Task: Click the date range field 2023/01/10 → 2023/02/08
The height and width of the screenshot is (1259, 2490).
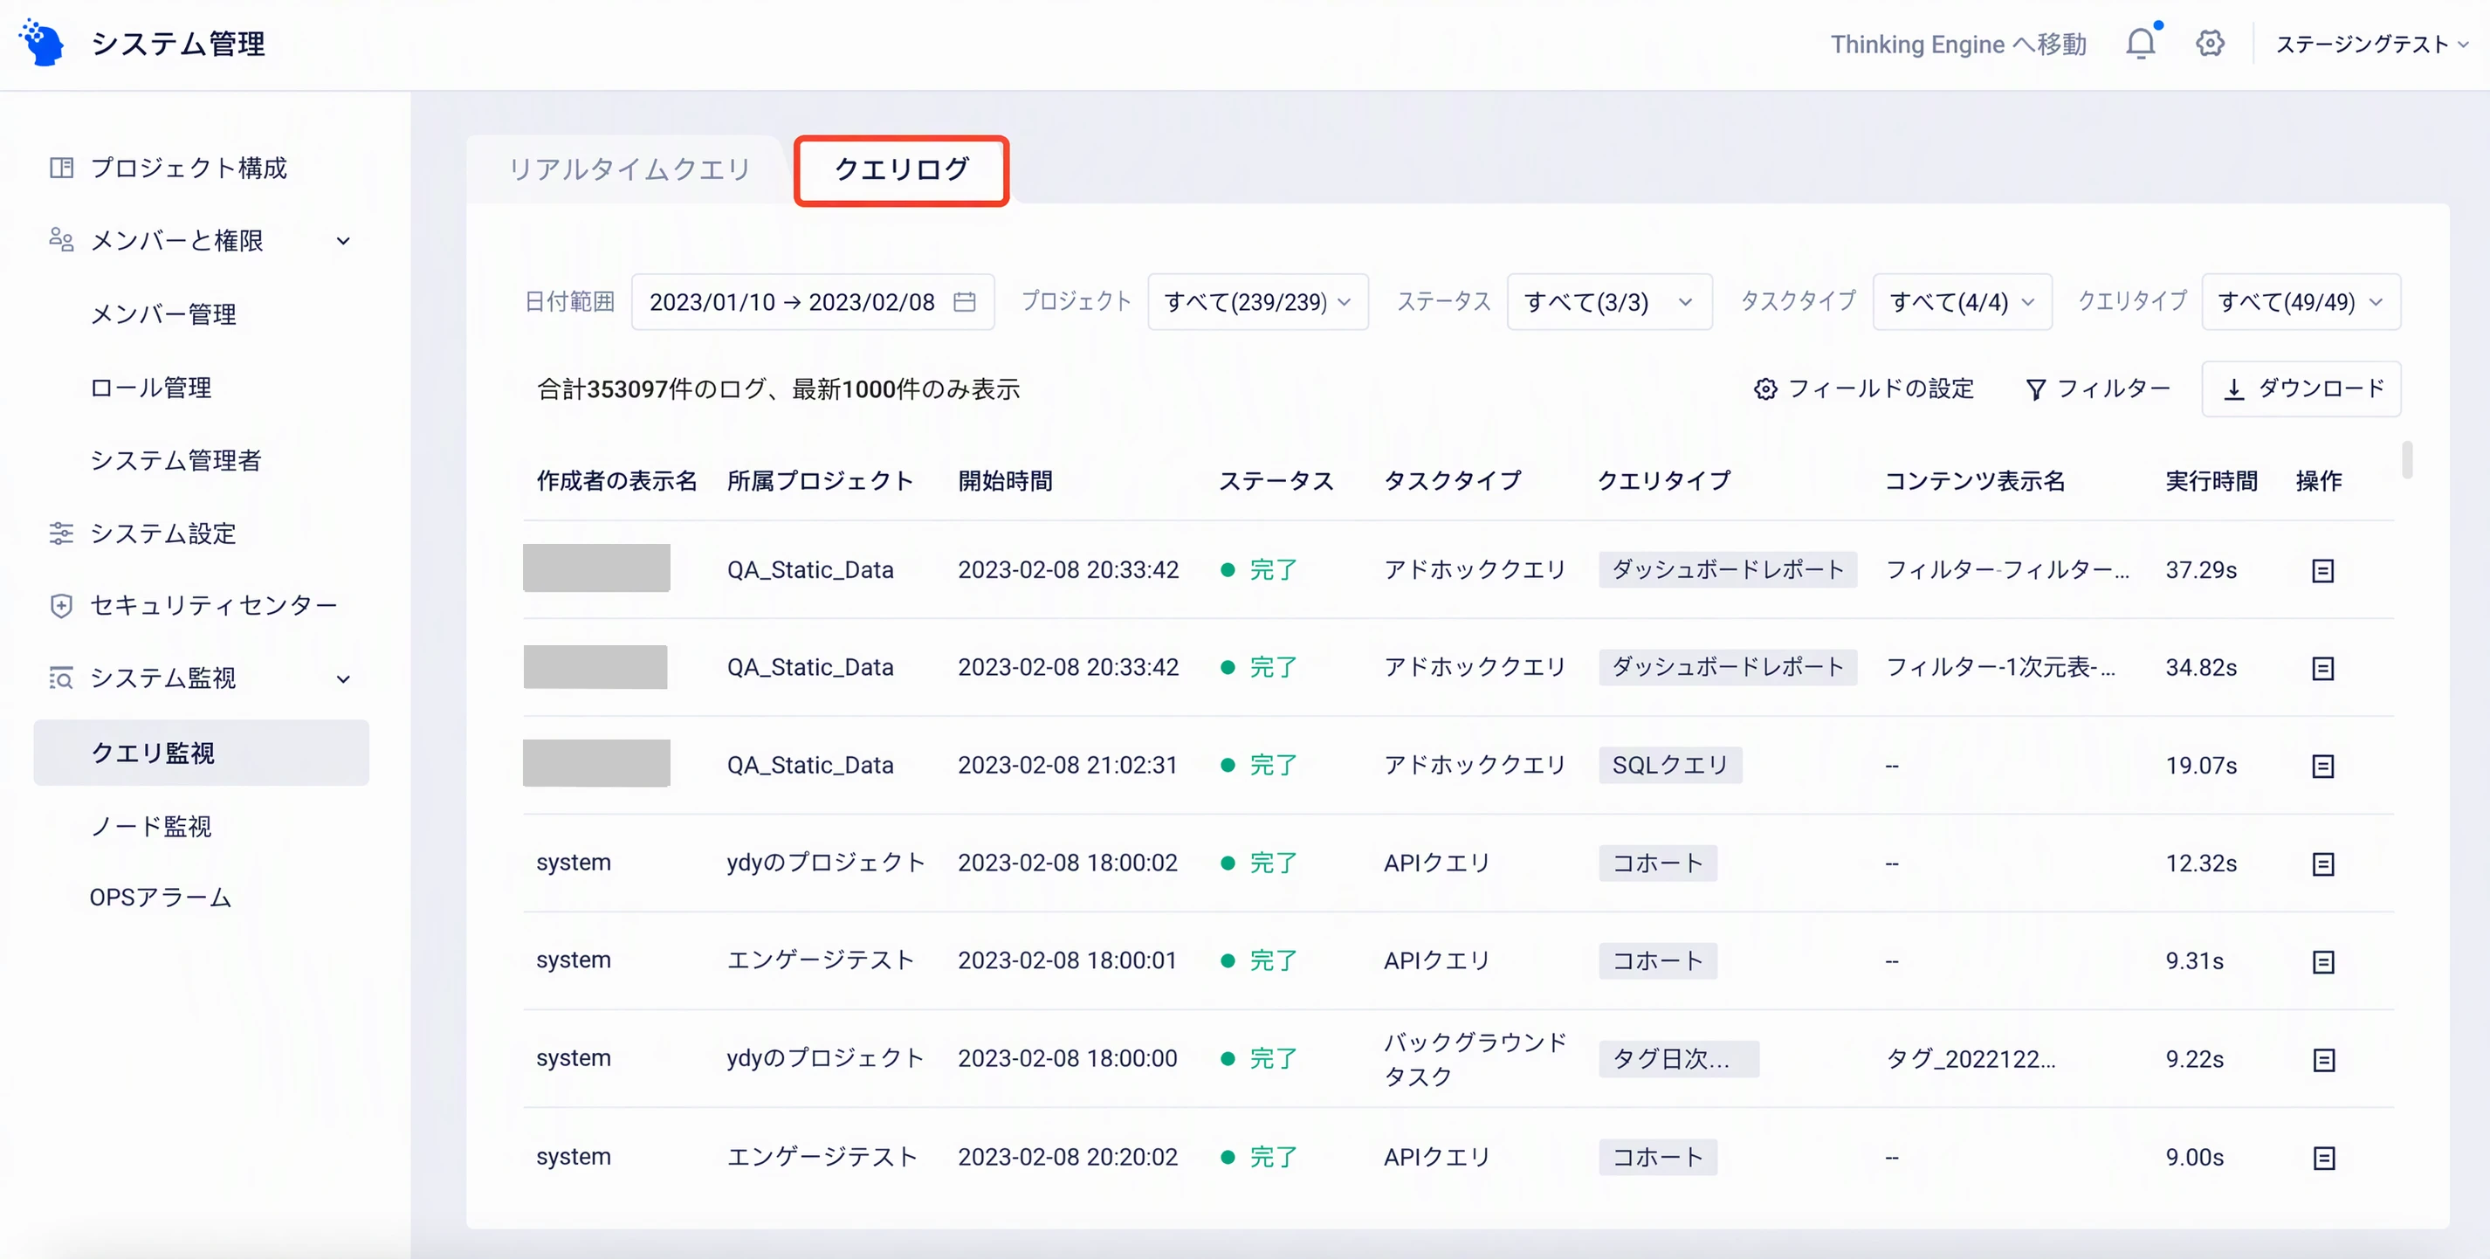Action: pos(812,302)
